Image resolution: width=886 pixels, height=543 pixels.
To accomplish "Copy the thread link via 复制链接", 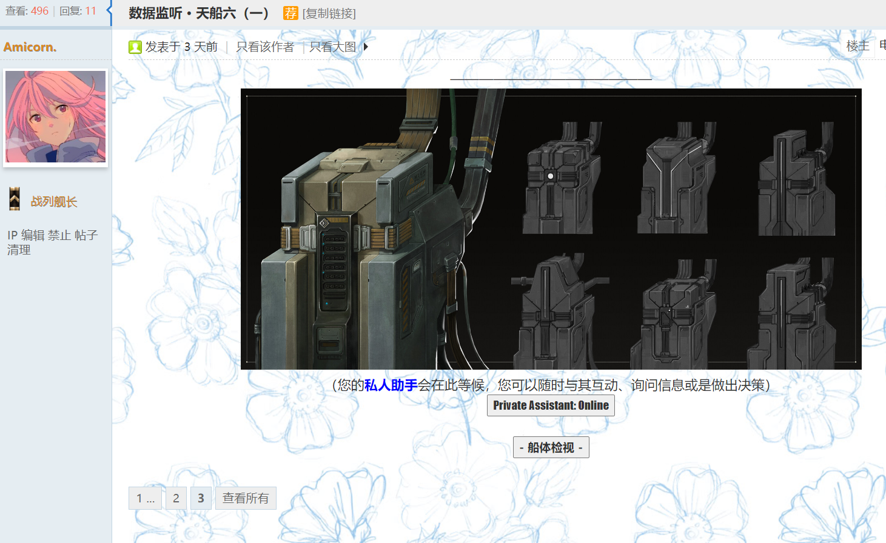I will tap(329, 13).
